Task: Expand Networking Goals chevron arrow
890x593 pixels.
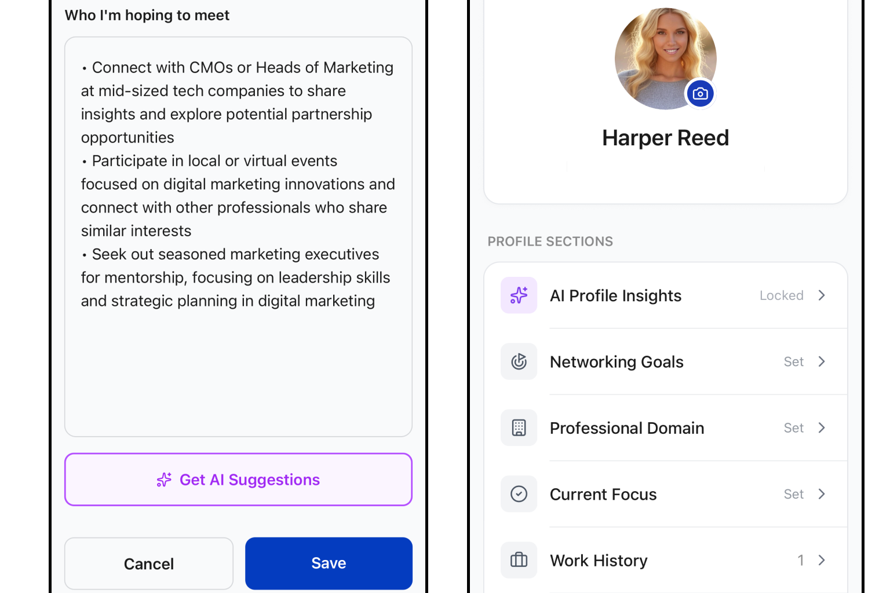Action: [x=821, y=361]
